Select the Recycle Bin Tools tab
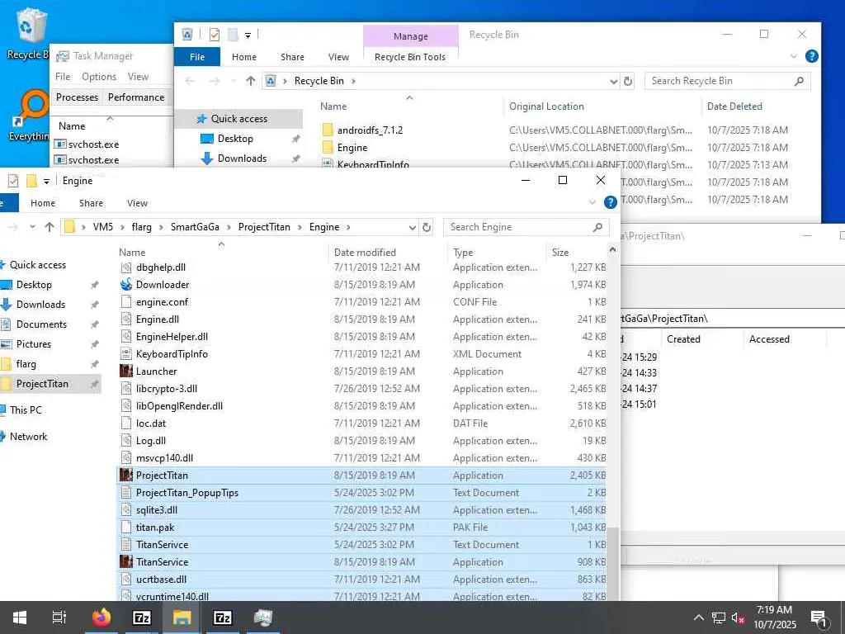 pyautogui.click(x=410, y=57)
